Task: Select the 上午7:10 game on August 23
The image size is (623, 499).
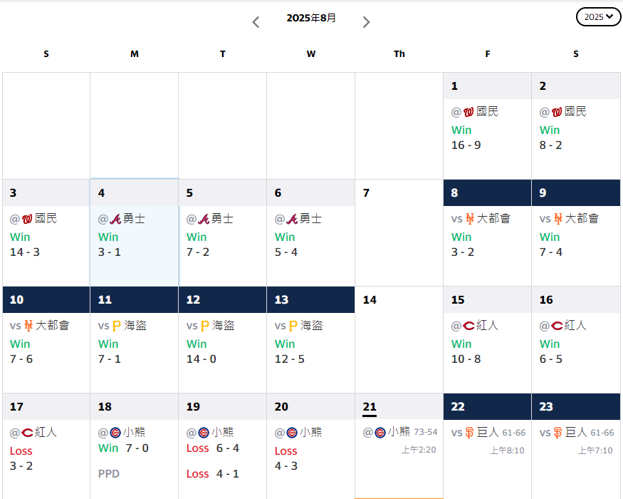Action: (x=595, y=451)
